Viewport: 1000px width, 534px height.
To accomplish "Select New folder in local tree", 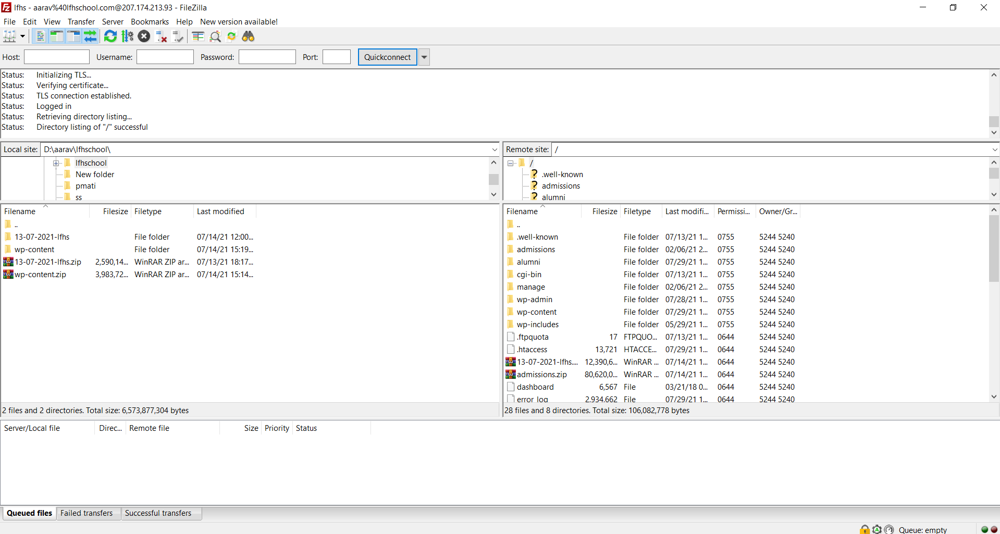I will click(95, 175).
